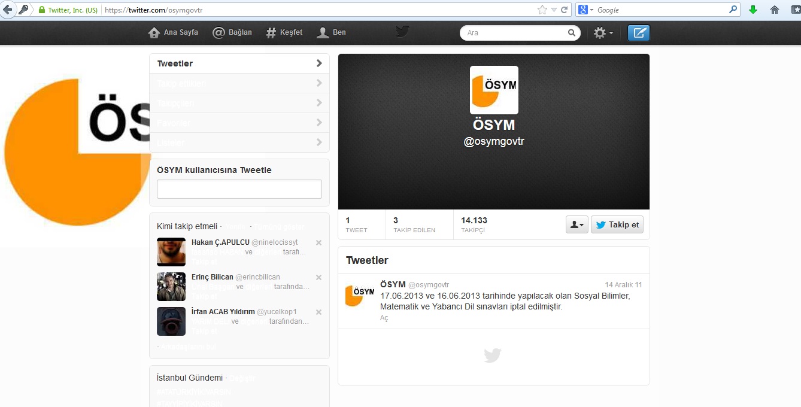801x407 pixels.
Task: Click the twitter.com address bar
Action: pos(317,10)
